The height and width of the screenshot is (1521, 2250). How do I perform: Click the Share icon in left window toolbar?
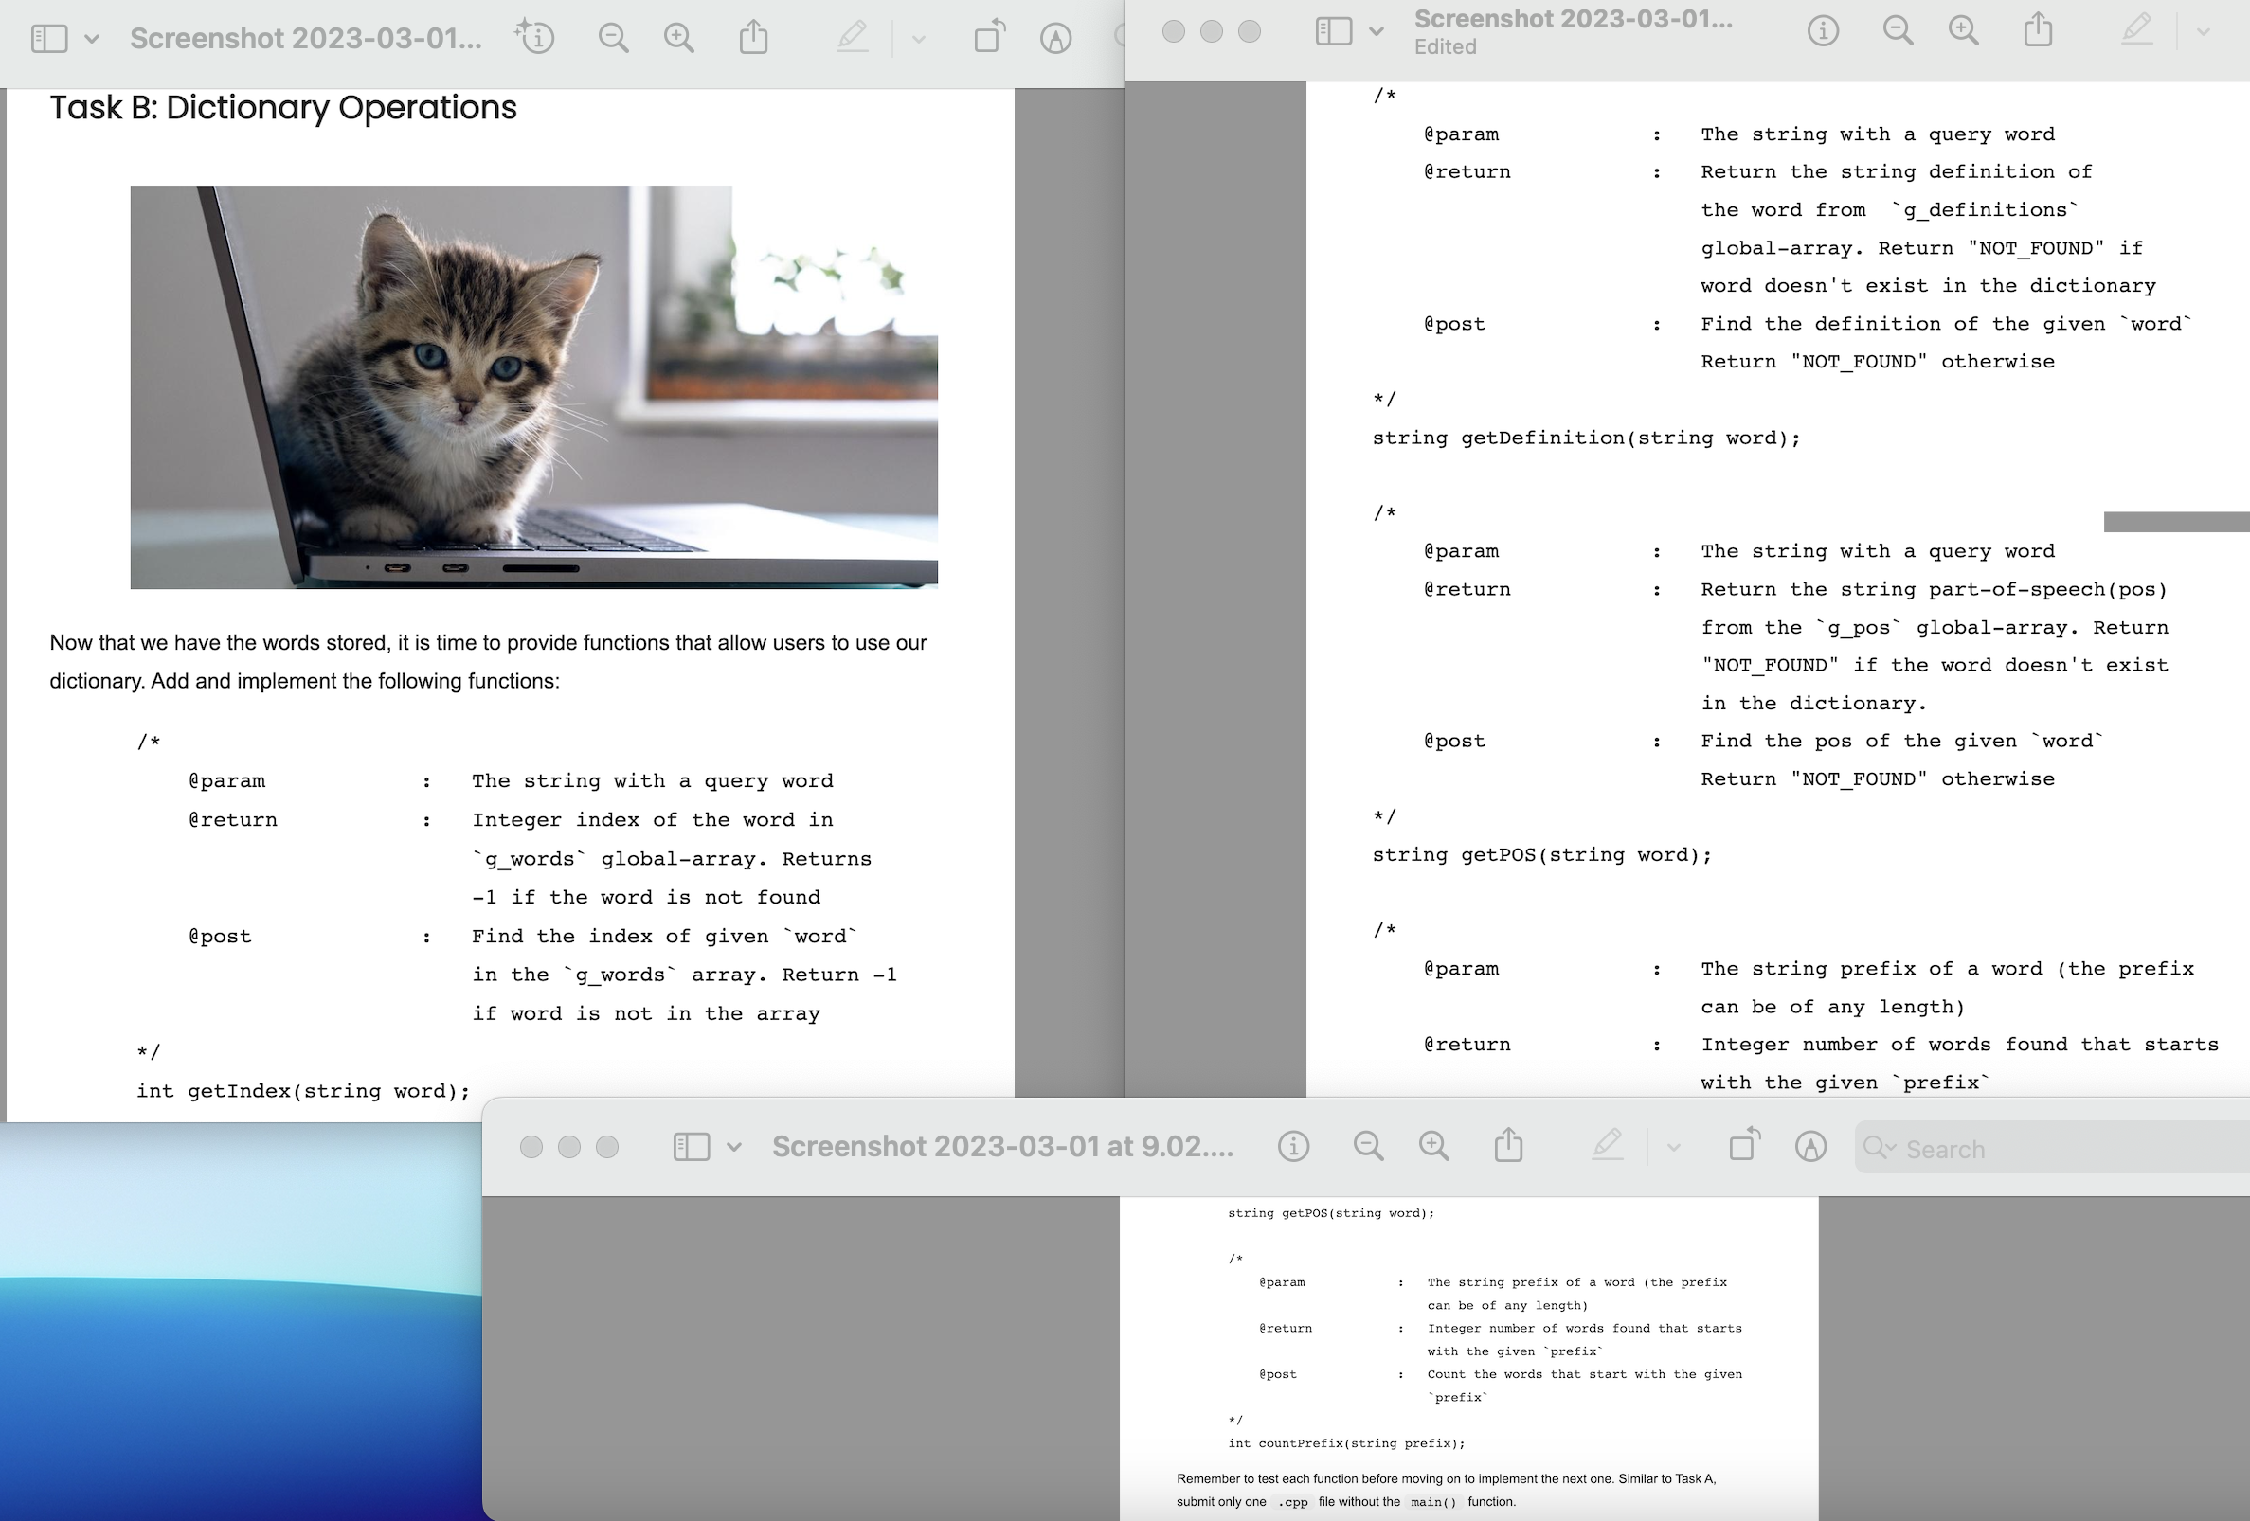[x=753, y=39]
